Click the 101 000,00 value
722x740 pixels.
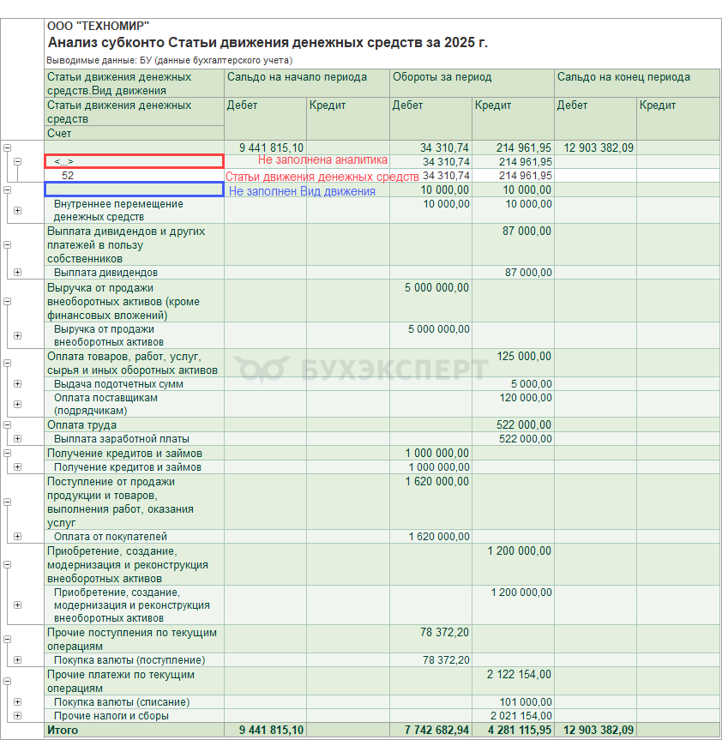click(x=526, y=701)
